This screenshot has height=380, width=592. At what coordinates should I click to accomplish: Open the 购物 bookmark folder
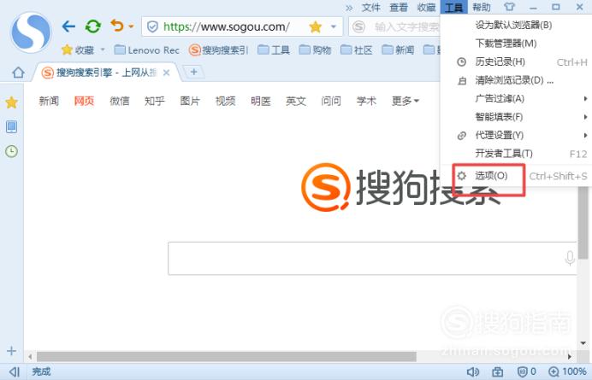tap(316, 50)
